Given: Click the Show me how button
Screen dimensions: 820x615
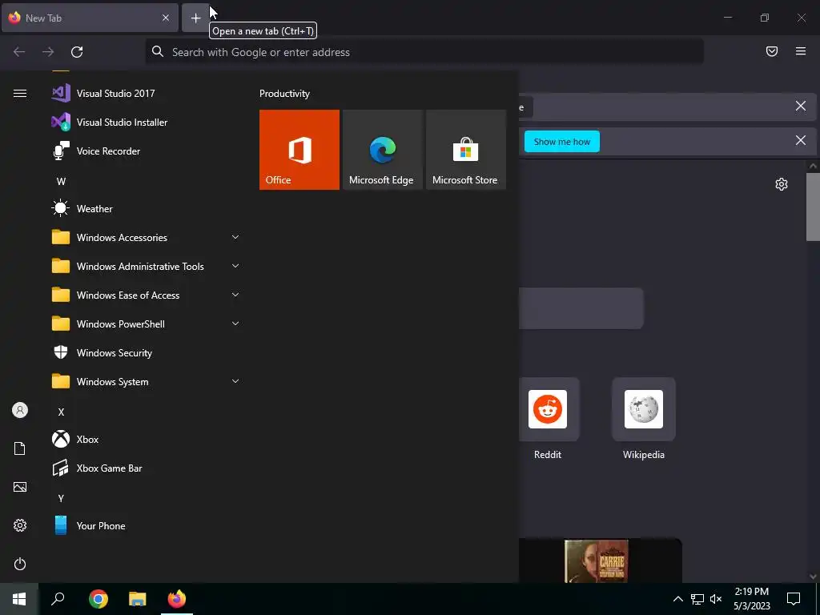Looking at the screenshot, I should (x=561, y=142).
